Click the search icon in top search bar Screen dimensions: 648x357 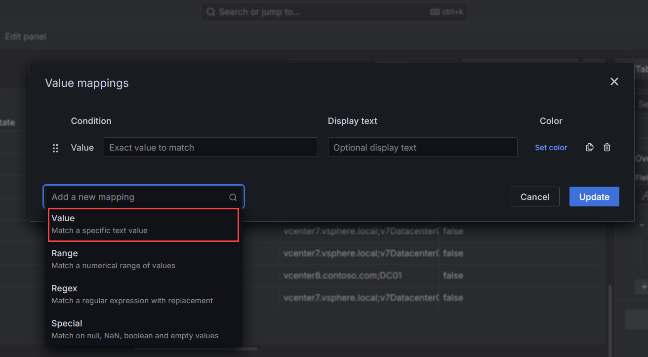211,12
